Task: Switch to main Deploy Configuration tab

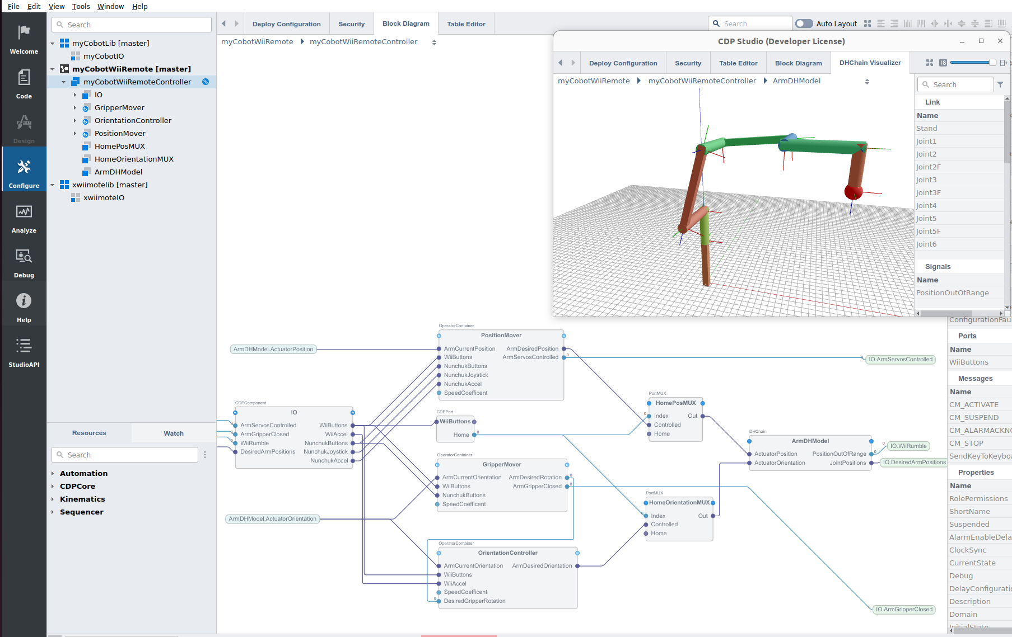Action: coord(286,24)
